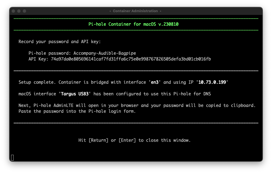272x173 pixels.
Task: Click the IP address '10.73.0.199'
Action: click(212, 82)
